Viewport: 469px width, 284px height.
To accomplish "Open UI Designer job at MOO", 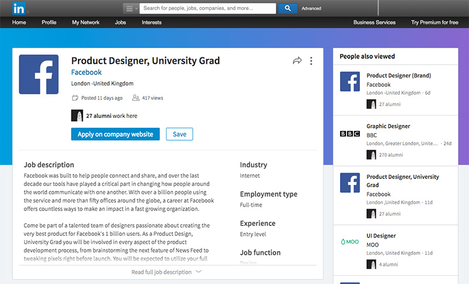I will 381,235.
